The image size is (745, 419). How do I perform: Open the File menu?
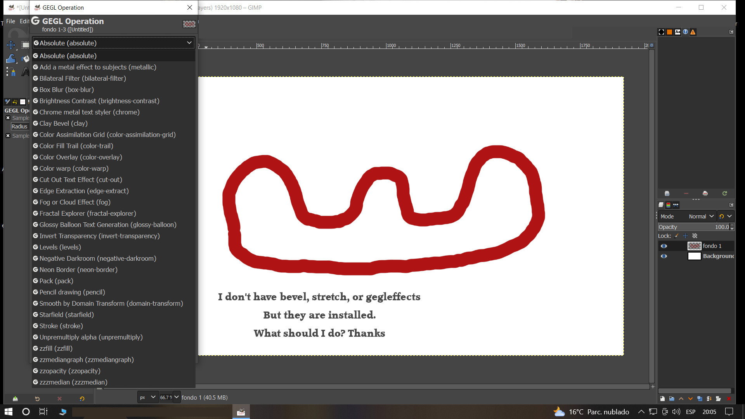[10, 21]
